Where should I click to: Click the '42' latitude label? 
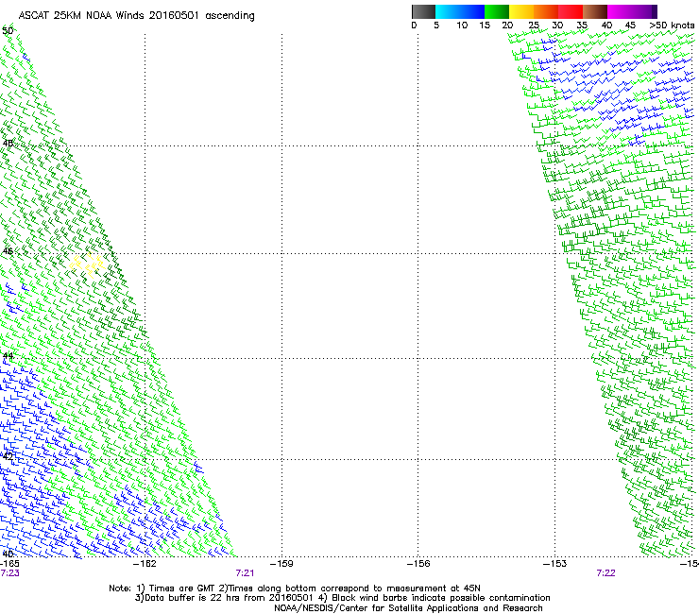click(8, 456)
